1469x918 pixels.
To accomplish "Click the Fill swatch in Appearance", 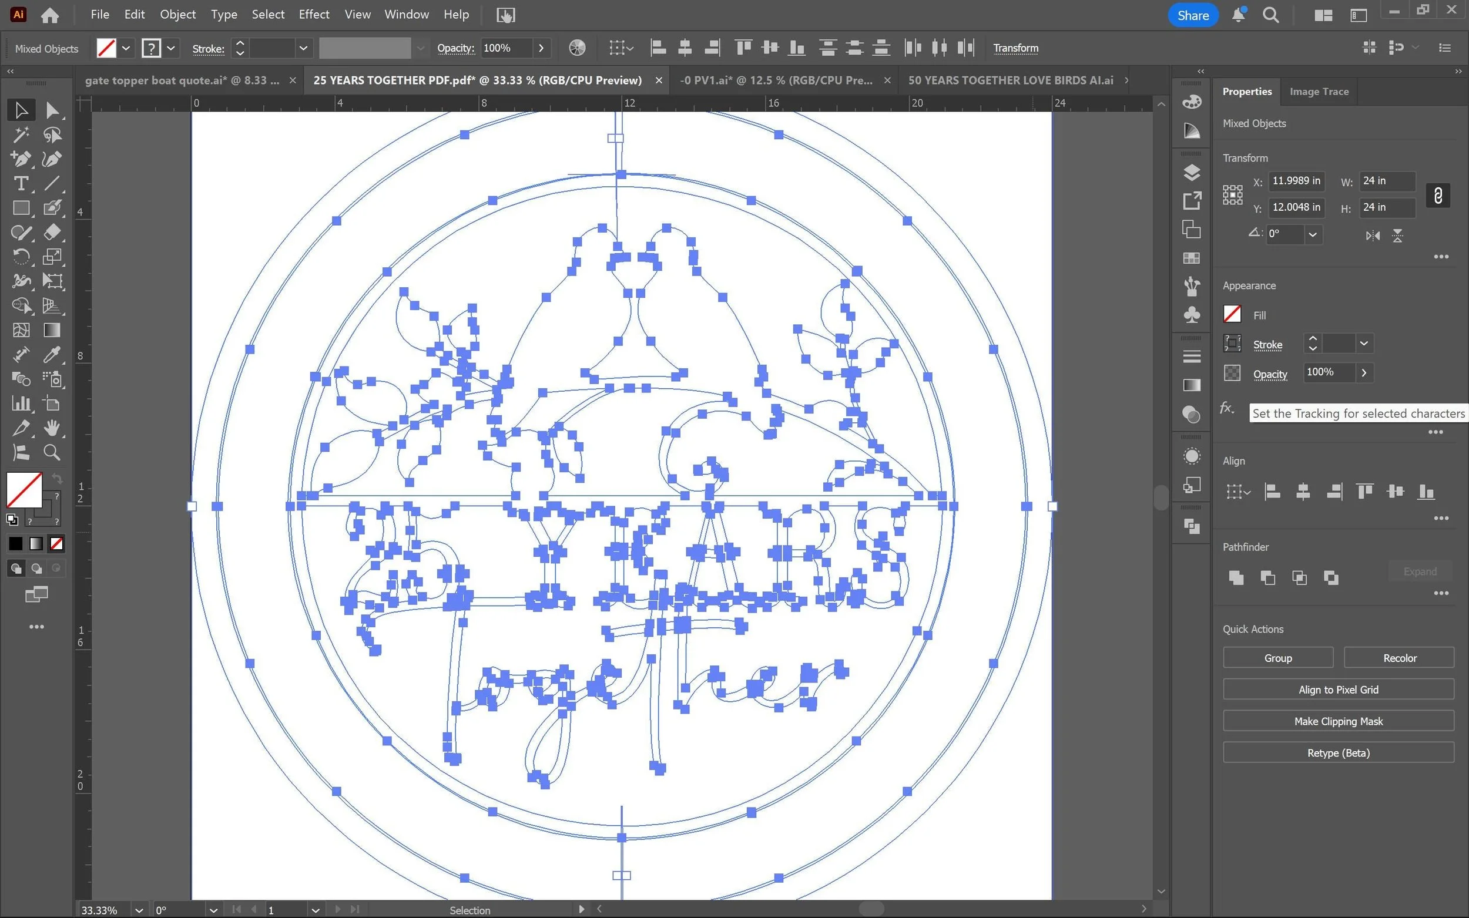I will pyautogui.click(x=1232, y=314).
